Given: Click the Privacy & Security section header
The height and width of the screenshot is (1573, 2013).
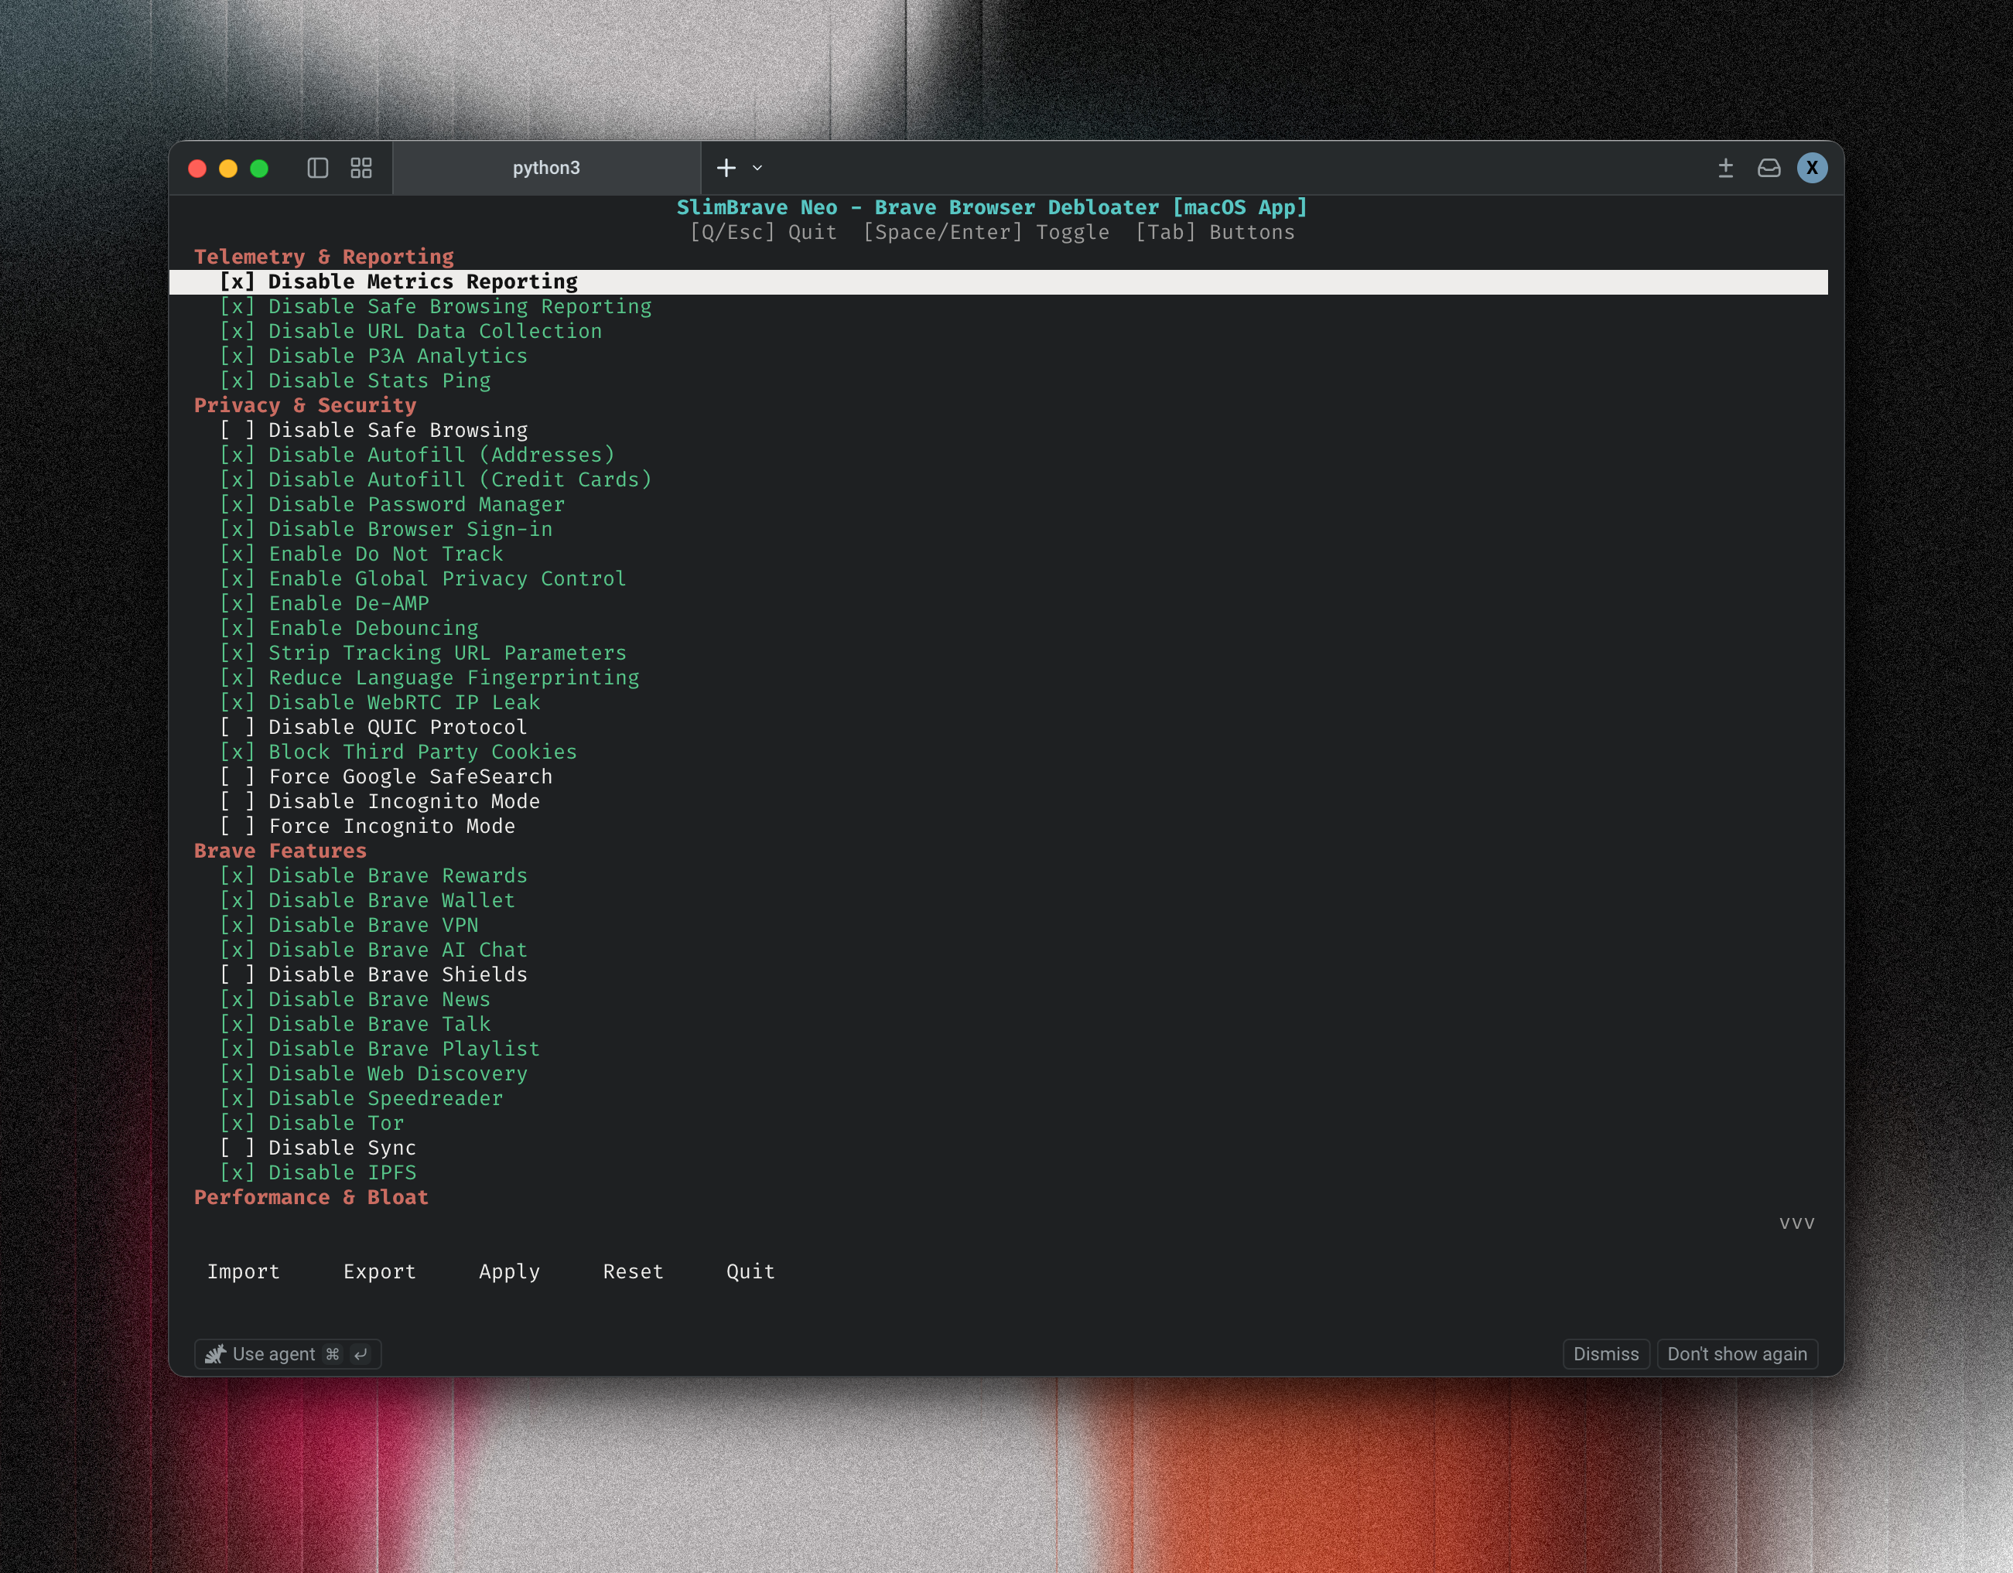Looking at the screenshot, I should 305,405.
